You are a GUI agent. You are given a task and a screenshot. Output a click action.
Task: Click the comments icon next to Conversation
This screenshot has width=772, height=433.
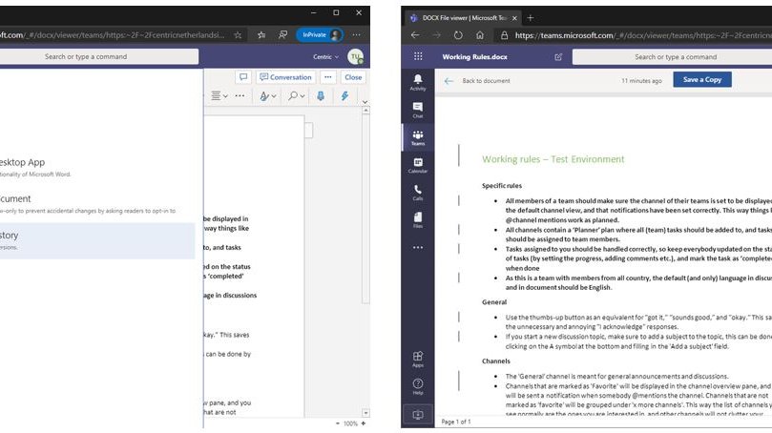pyautogui.click(x=243, y=77)
